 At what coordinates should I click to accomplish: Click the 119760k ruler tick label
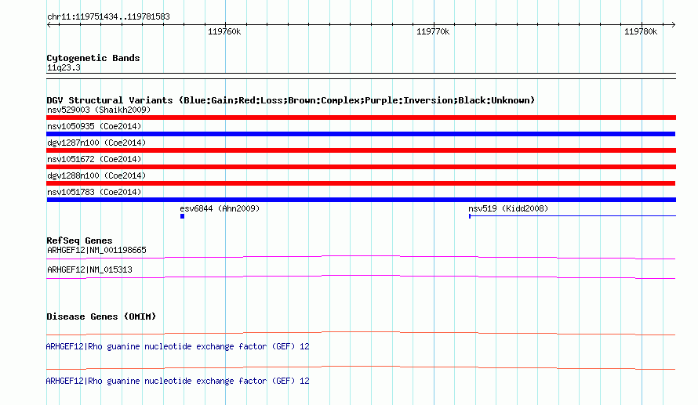pyautogui.click(x=224, y=31)
